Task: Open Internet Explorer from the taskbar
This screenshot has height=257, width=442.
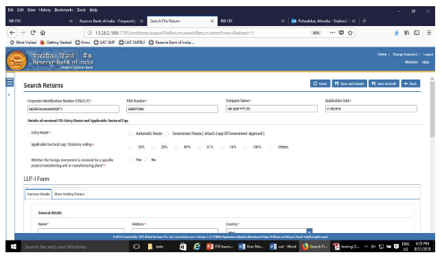Action: click(197, 247)
